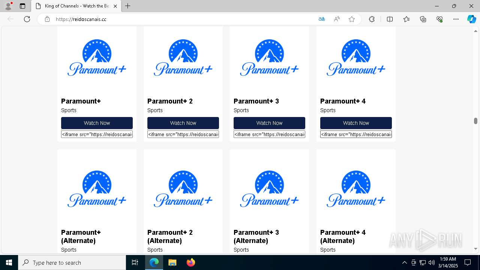
Task: Open the tab actions menu icon
Action: click(22, 6)
